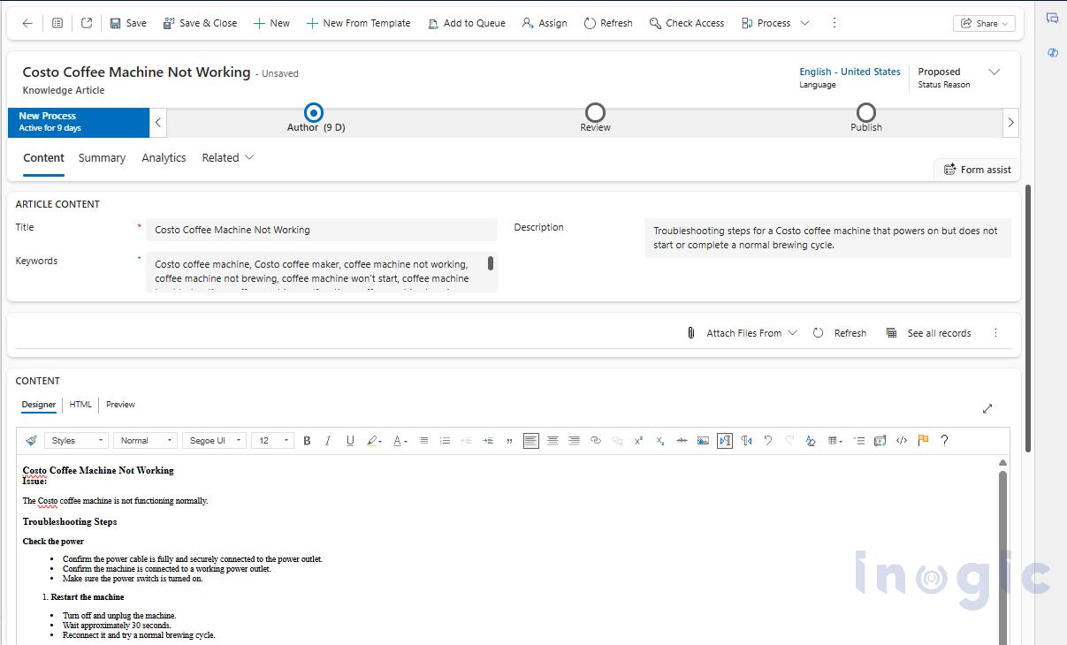Screen dimensions: 1067x645
Task: Open the Form assist panel
Action: coord(977,169)
